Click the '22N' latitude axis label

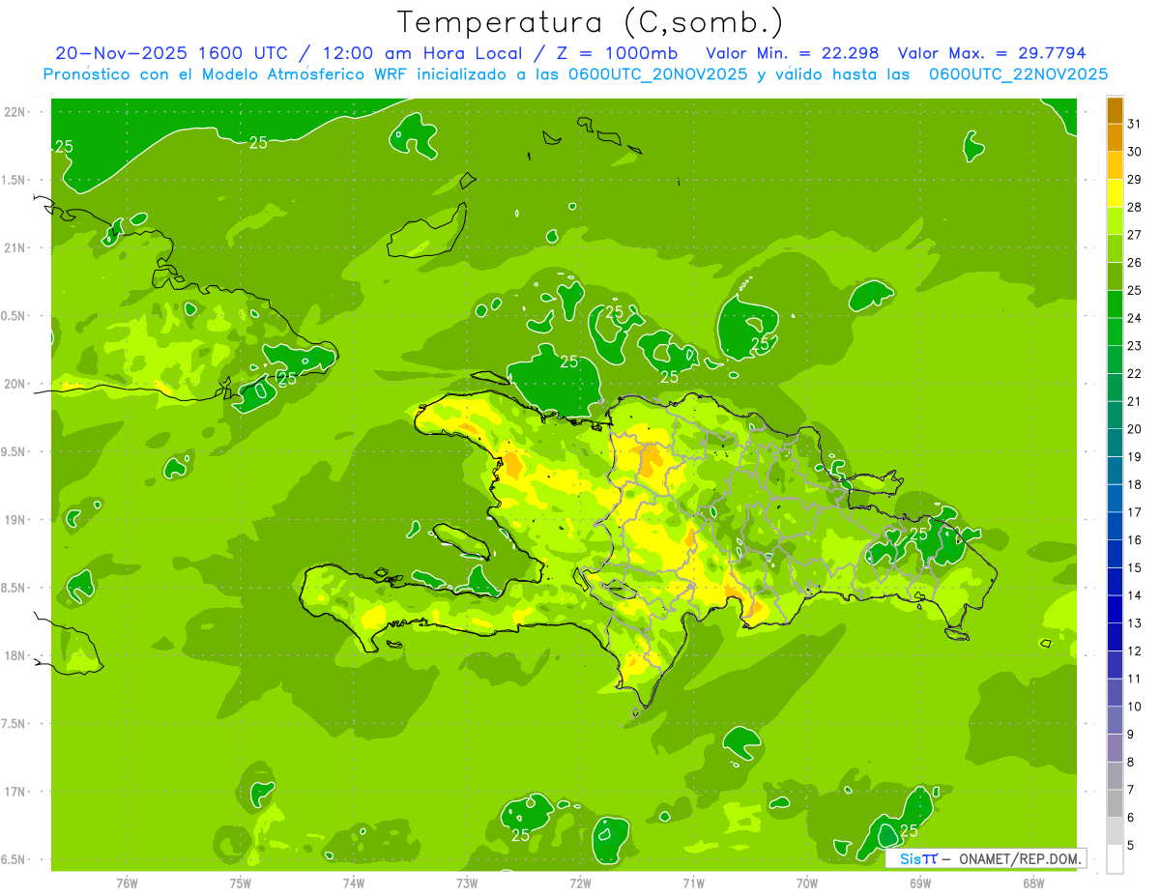(x=16, y=111)
